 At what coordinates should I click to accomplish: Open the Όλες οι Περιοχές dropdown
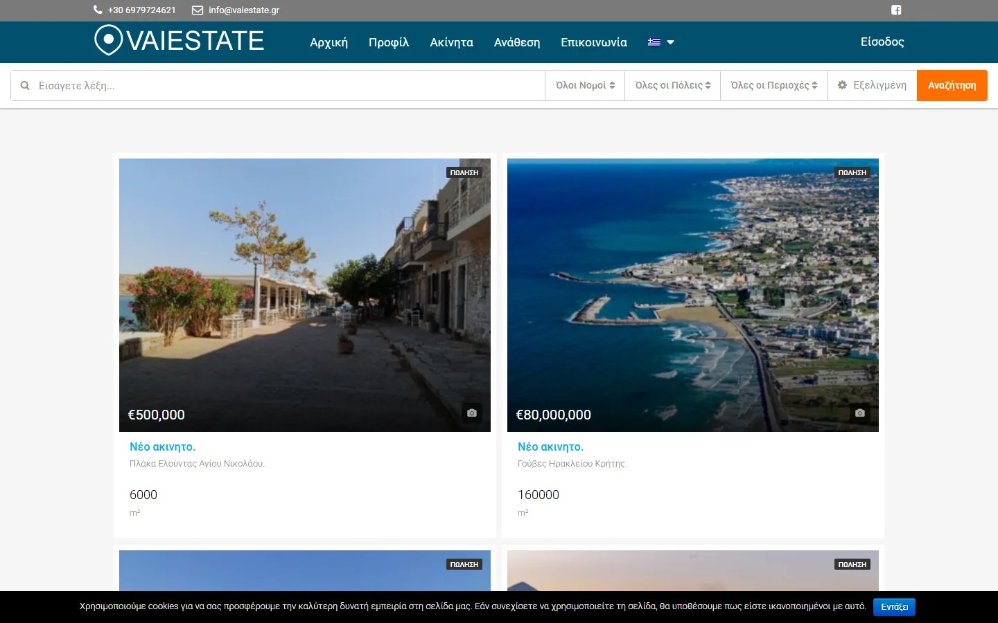[774, 85]
